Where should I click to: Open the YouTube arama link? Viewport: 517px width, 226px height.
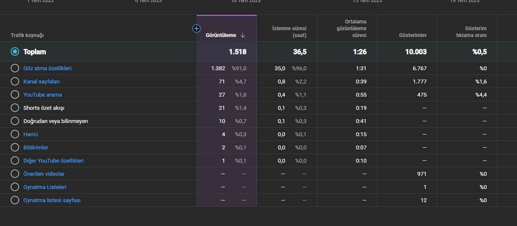click(43, 94)
